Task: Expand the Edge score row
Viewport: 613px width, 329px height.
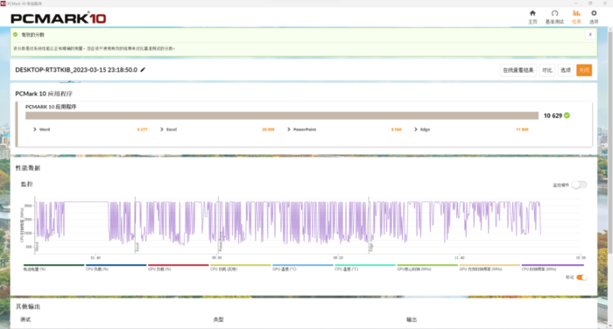Action: coord(416,129)
